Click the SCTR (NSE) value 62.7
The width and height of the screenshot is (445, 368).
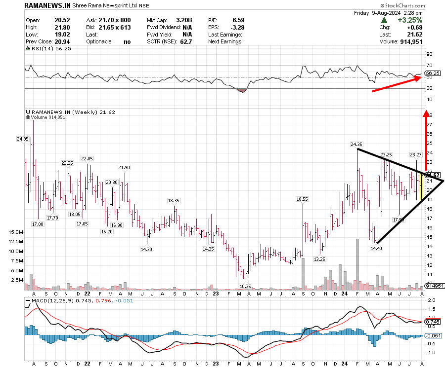click(186, 41)
